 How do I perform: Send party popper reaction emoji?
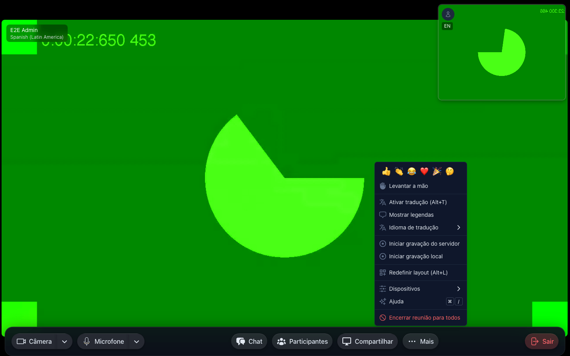(437, 171)
